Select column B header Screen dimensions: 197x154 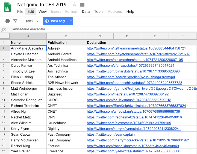click(x=66, y=36)
